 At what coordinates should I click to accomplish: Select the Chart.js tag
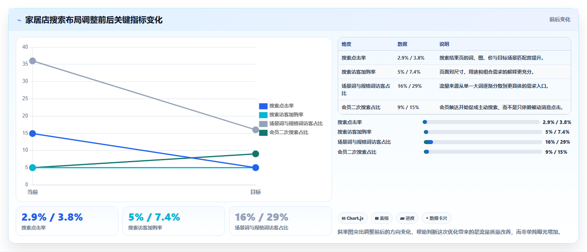[x=353, y=218]
